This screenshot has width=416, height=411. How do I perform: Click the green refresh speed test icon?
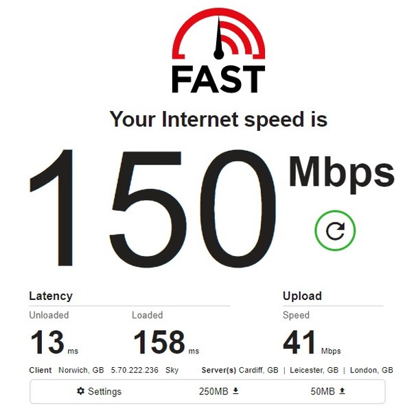click(335, 230)
